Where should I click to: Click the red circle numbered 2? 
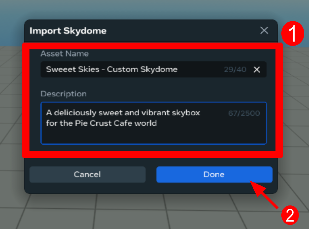pyautogui.click(x=290, y=215)
